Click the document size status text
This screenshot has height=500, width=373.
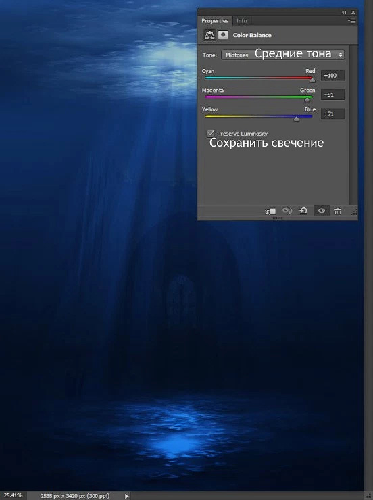(x=75, y=496)
